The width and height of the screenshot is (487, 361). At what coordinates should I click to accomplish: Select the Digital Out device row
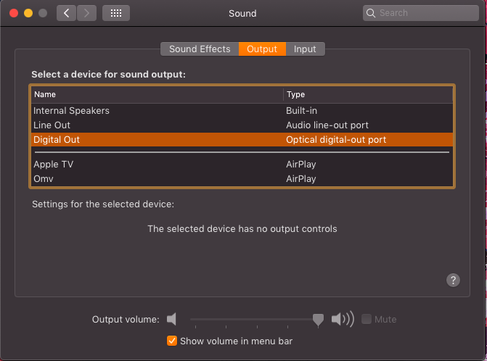coord(57,139)
